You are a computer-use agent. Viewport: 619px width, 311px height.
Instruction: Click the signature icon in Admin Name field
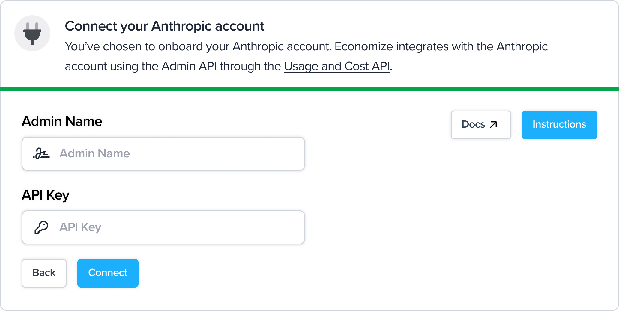(x=41, y=153)
